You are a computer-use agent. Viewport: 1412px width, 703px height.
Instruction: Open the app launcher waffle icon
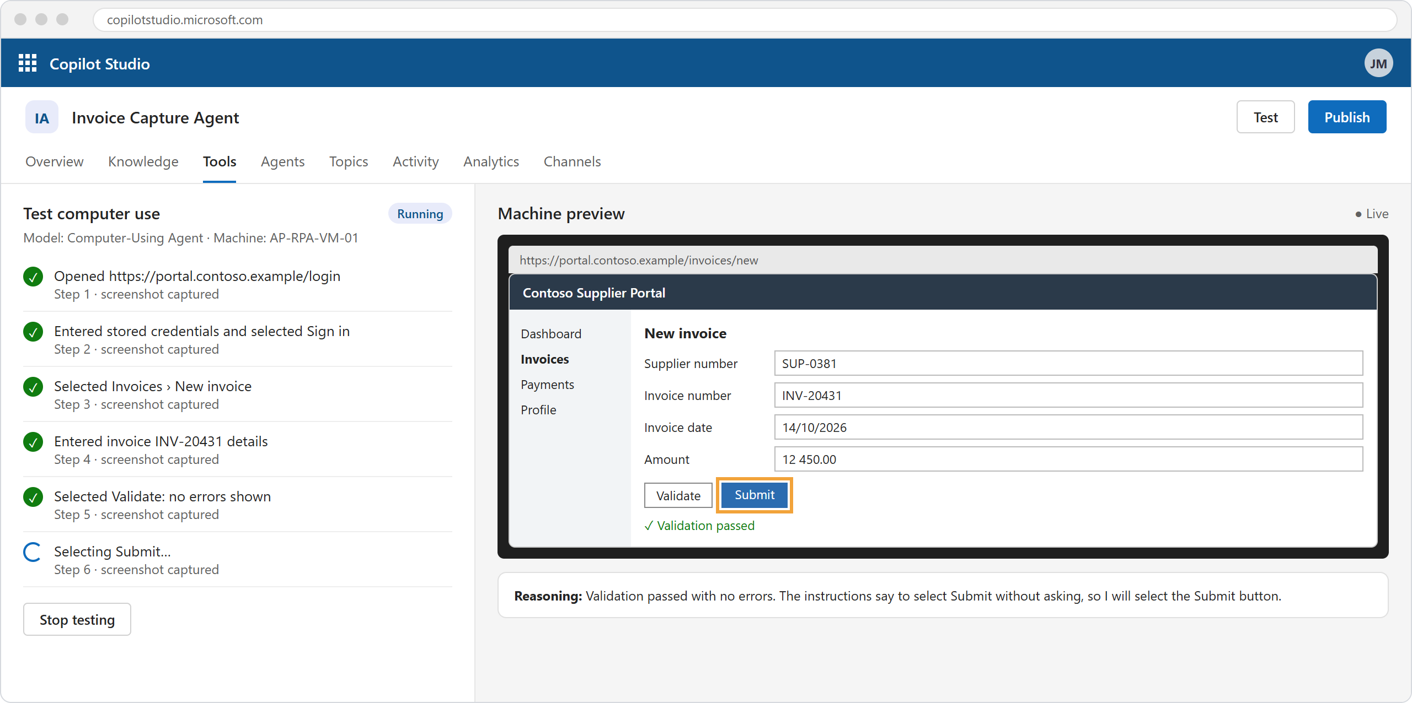28,63
